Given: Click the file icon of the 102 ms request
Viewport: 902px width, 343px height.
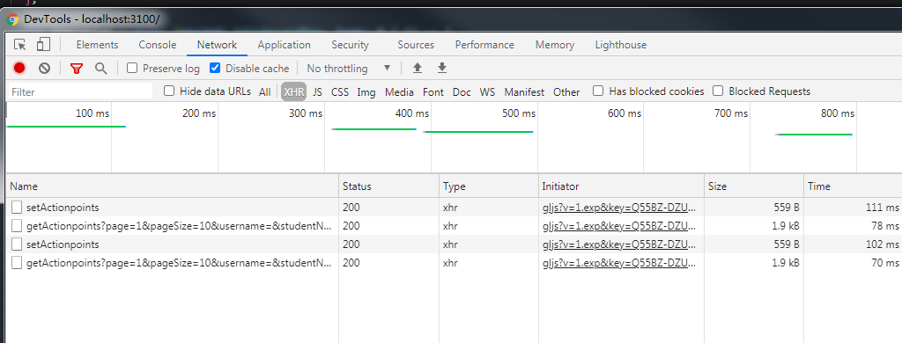Looking at the screenshot, I should point(18,244).
